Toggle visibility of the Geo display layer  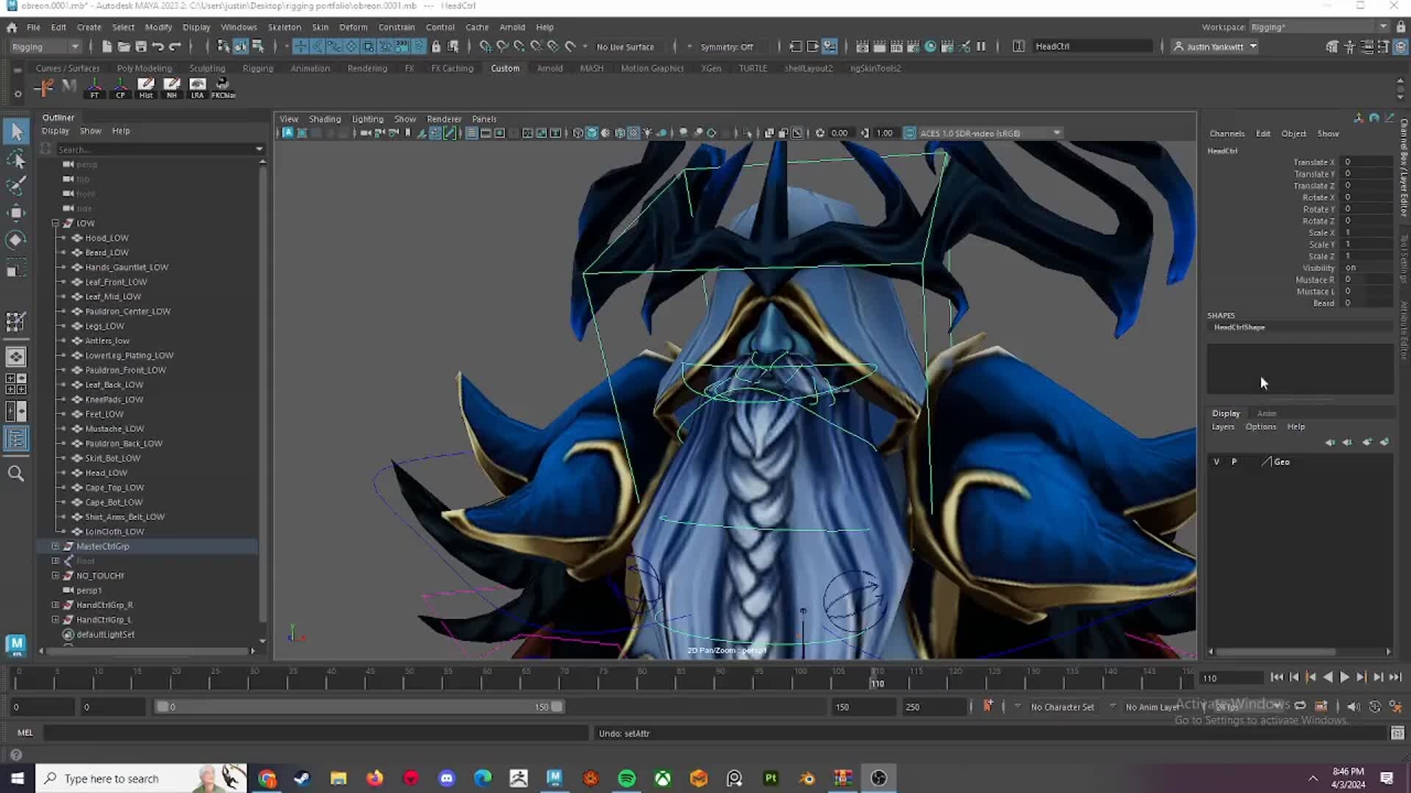[1216, 461]
